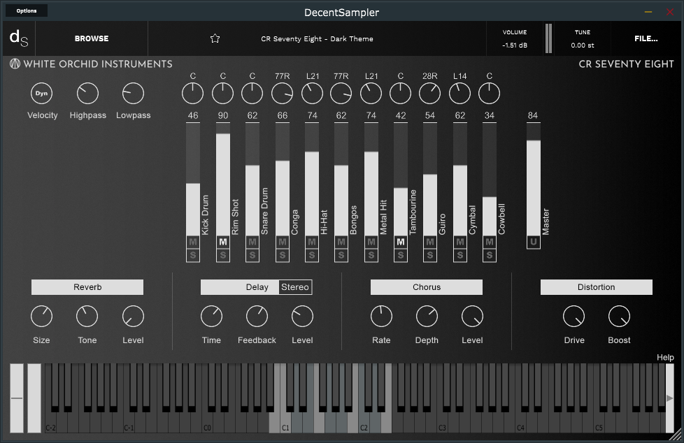Play the C1 key on keyboard
684x443 pixels.
point(285,421)
